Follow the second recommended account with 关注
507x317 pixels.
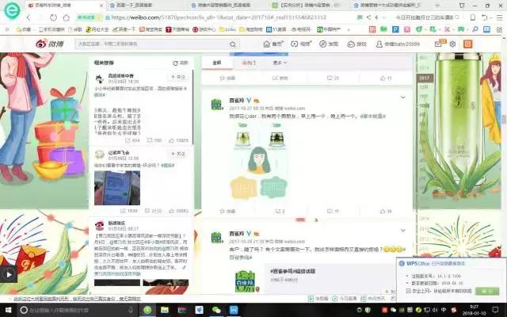click(178, 154)
